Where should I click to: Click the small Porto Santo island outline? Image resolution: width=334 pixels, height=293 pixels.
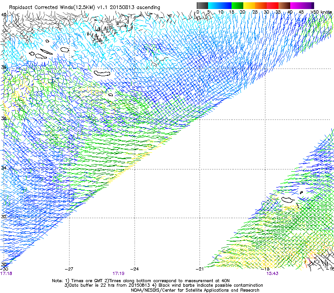pos(302,192)
